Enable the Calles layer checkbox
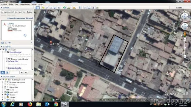The height and width of the screenshot is (107, 191). [5, 90]
